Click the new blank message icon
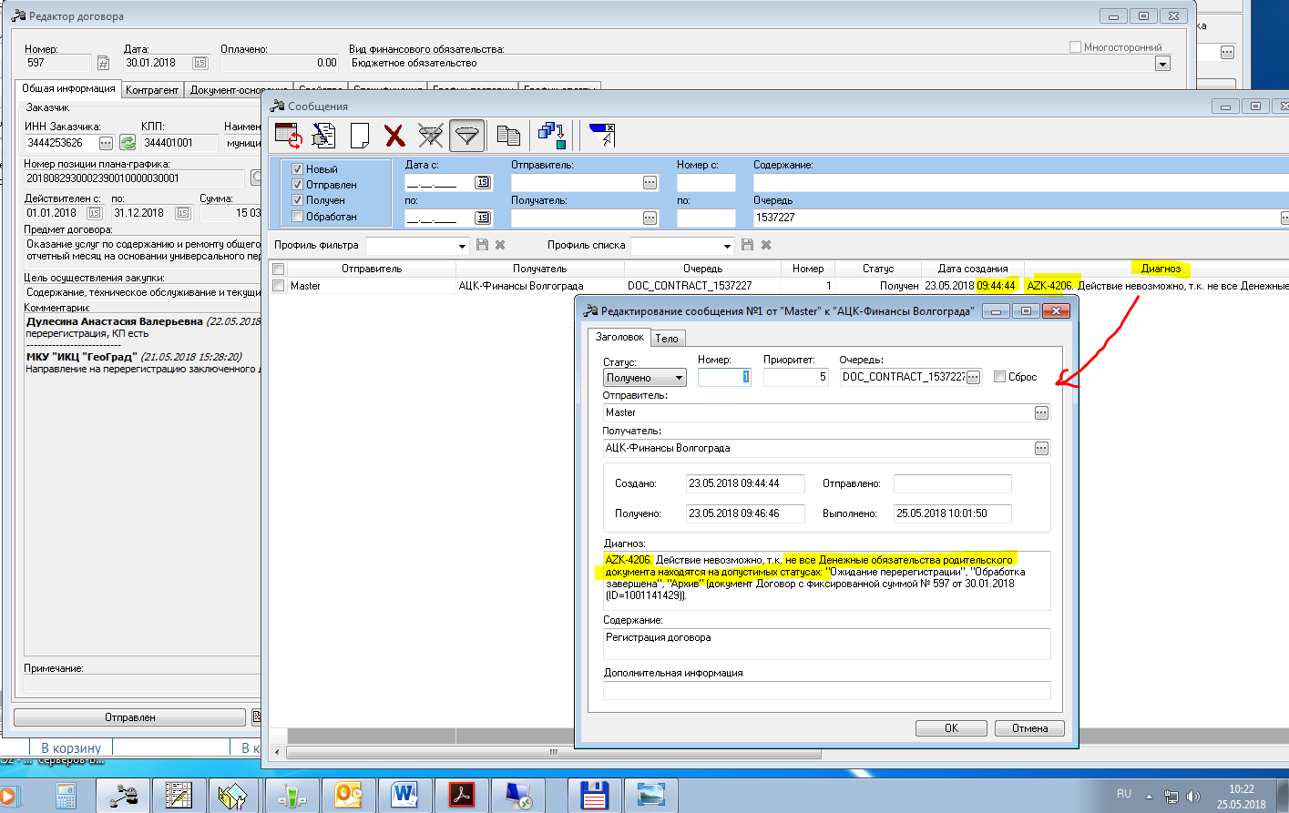 click(x=360, y=136)
